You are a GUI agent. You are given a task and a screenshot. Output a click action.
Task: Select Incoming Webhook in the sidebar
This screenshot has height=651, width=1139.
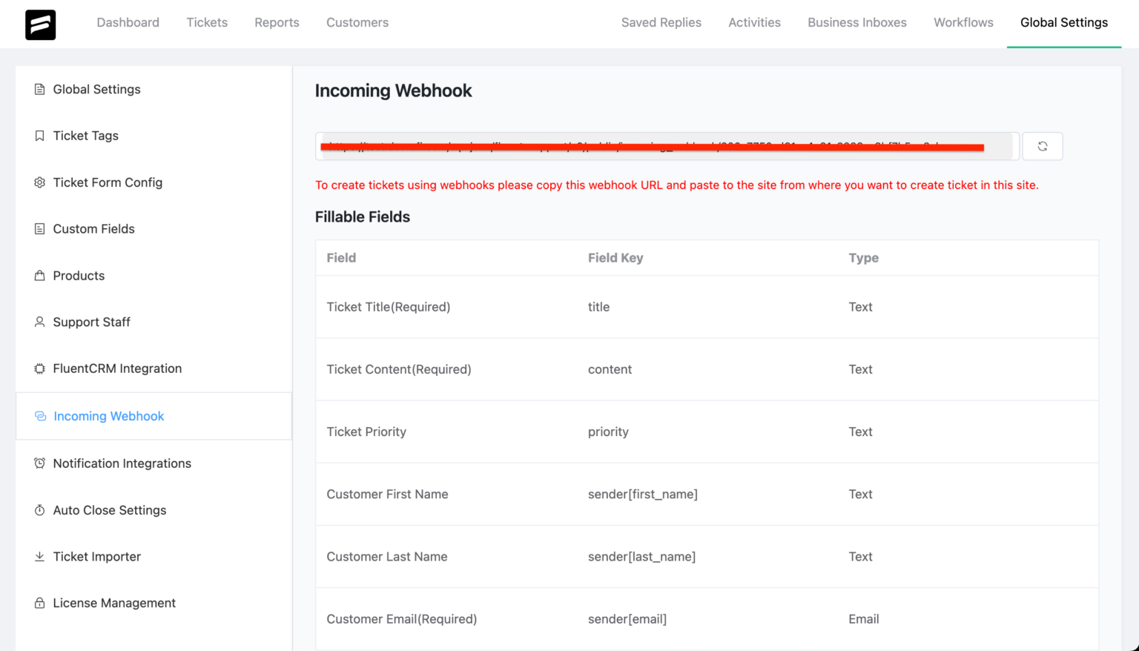(108, 416)
